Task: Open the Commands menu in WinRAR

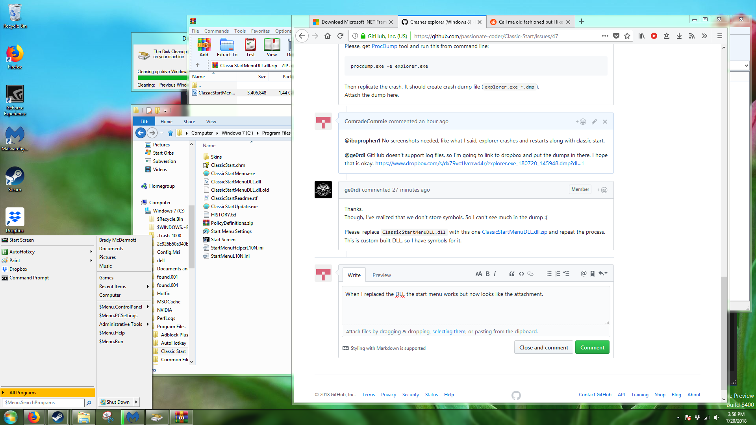Action: click(x=216, y=31)
